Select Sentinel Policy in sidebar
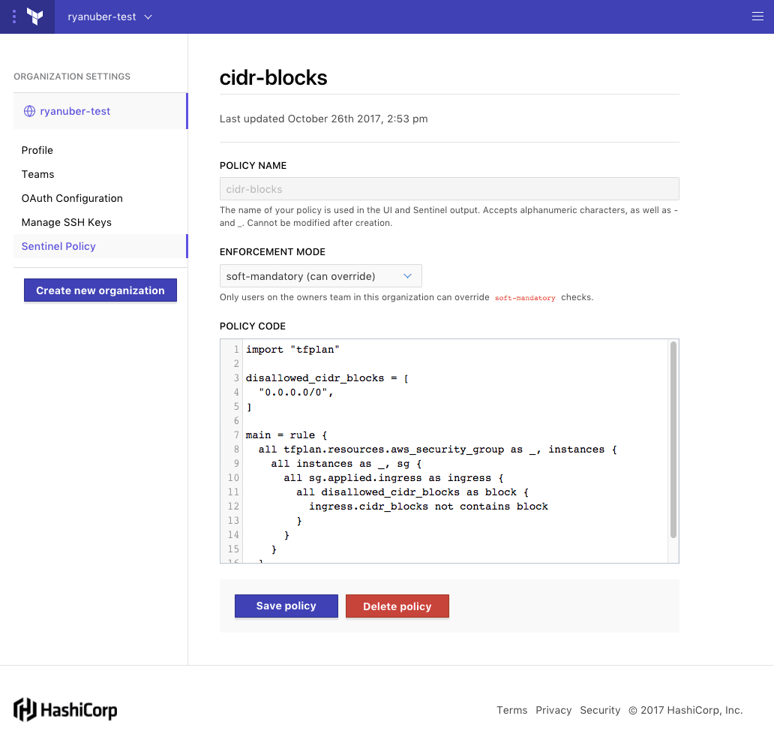The height and width of the screenshot is (749, 774). tap(58, 246)
